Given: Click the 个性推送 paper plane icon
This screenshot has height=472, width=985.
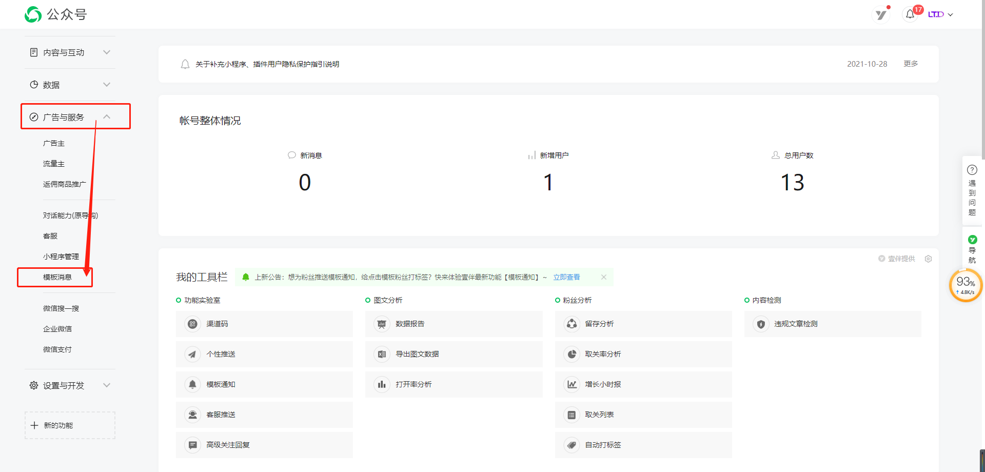Looking at the screenshot, I should pyautogui.click(x=192, y=354).
